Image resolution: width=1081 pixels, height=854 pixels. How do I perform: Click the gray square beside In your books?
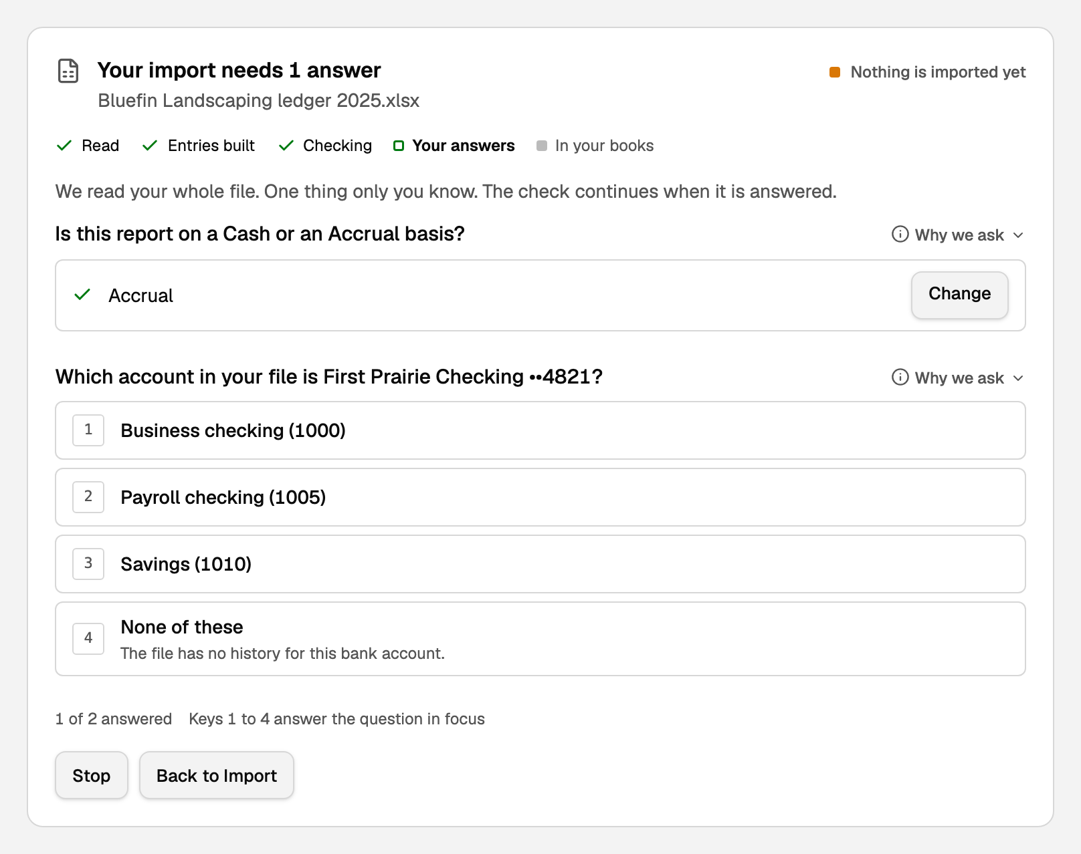tap(542, 146)
